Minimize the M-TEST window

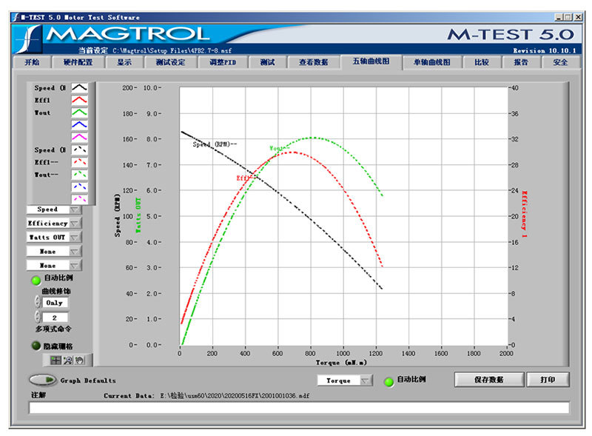click(x=559, y=17)
